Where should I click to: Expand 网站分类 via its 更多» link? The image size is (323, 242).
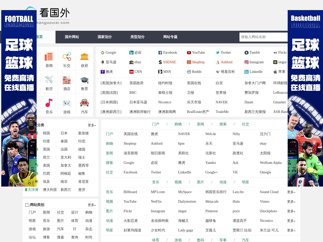92,125
